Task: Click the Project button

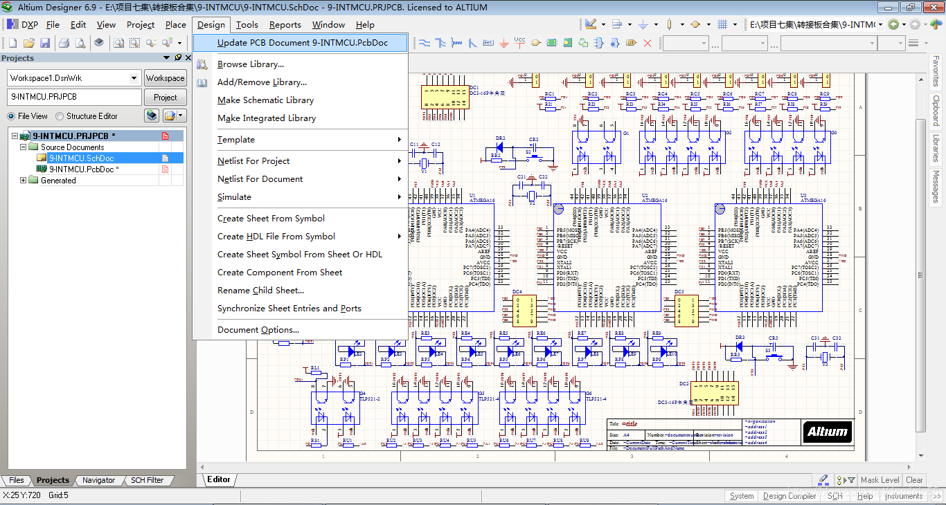Action: click(x=165, y=98)
